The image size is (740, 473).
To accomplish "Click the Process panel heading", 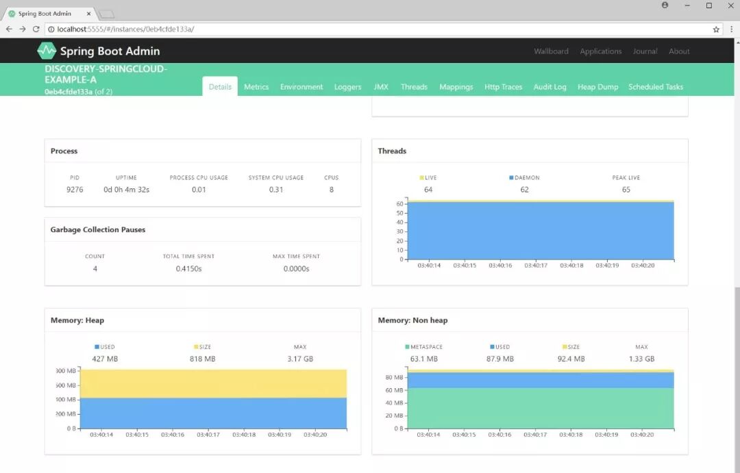I will (64, 151).
